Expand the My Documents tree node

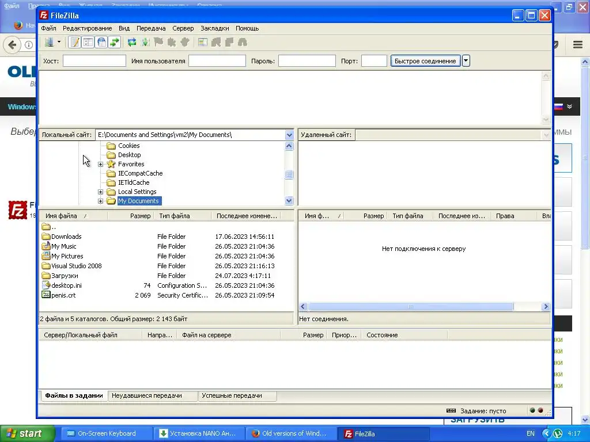(100, 201)
